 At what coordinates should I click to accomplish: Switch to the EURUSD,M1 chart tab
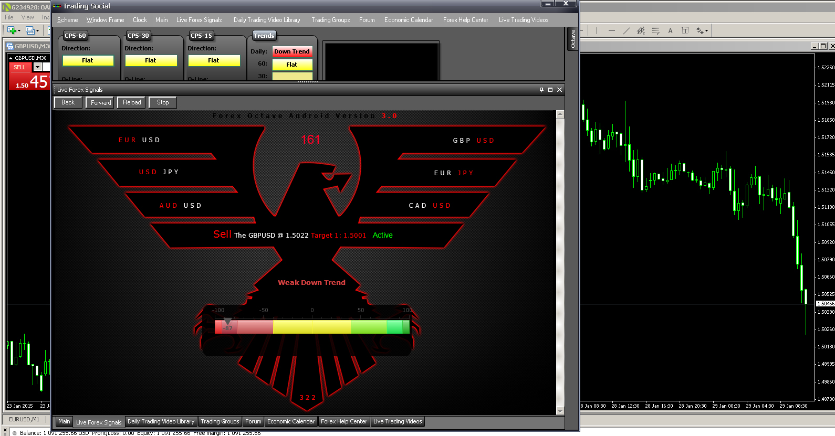[24, 419]
